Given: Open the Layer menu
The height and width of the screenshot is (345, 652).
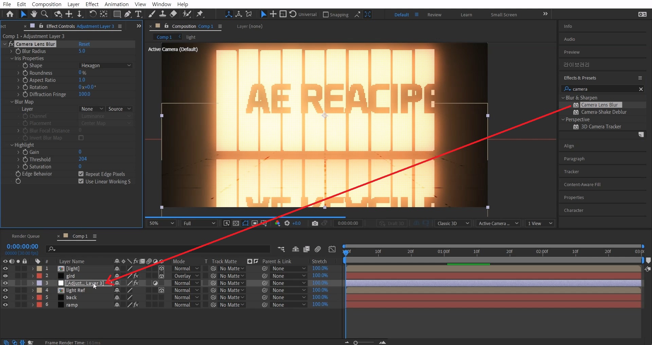Looking at the screenshot, I should [x=73, y=4].
